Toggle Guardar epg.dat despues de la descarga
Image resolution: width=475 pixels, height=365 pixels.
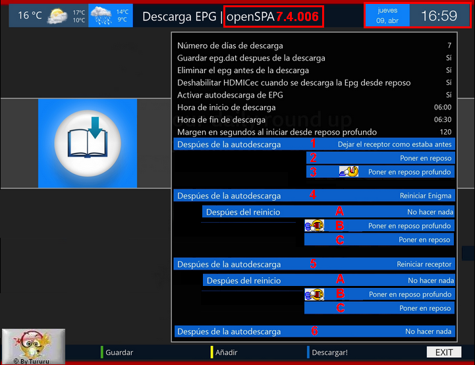click(x=314, y=58)
